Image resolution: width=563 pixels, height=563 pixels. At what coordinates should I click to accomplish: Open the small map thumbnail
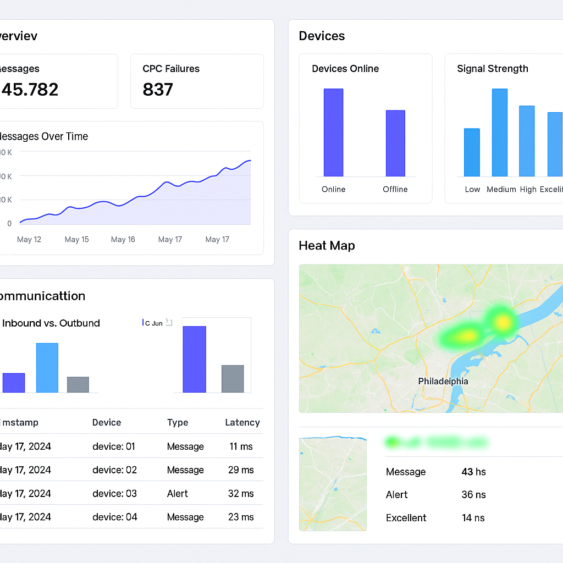pyautogui.click(x=333, y=484)
